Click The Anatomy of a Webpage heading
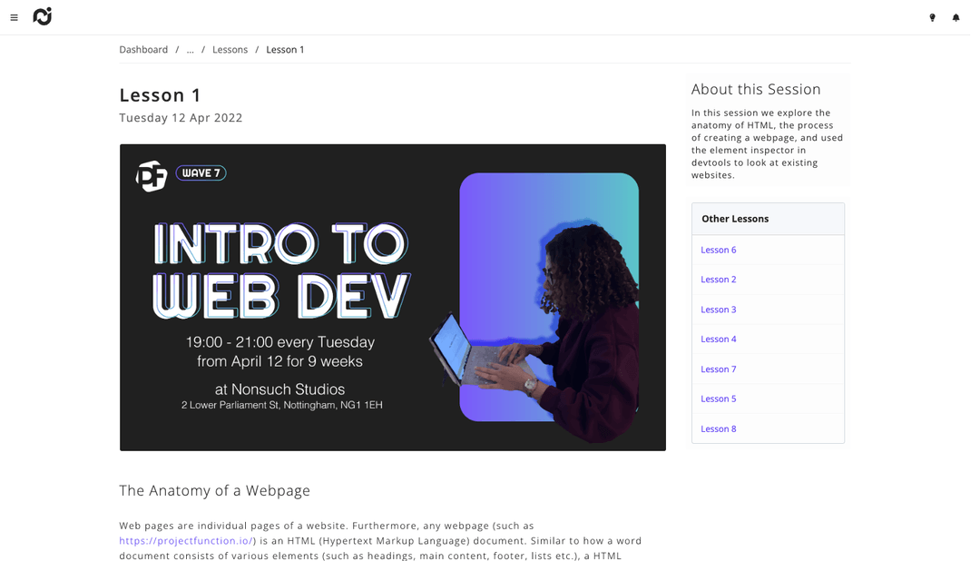Viewport: 980px width, 561px height. pyautogui.click(x=214, y=490)
